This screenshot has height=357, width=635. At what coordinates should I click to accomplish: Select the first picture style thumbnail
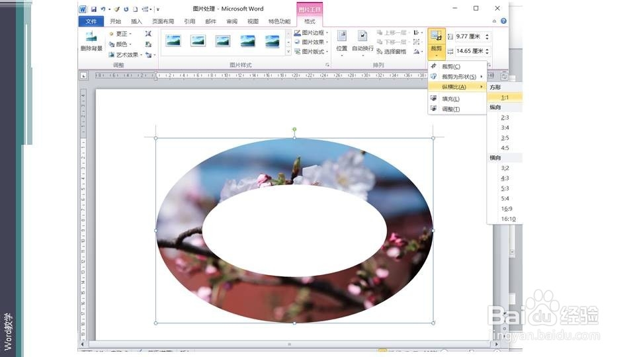pos(173,40)
